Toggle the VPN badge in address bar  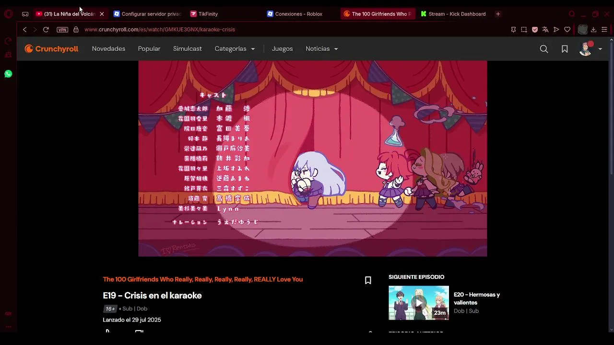point(62,30)
